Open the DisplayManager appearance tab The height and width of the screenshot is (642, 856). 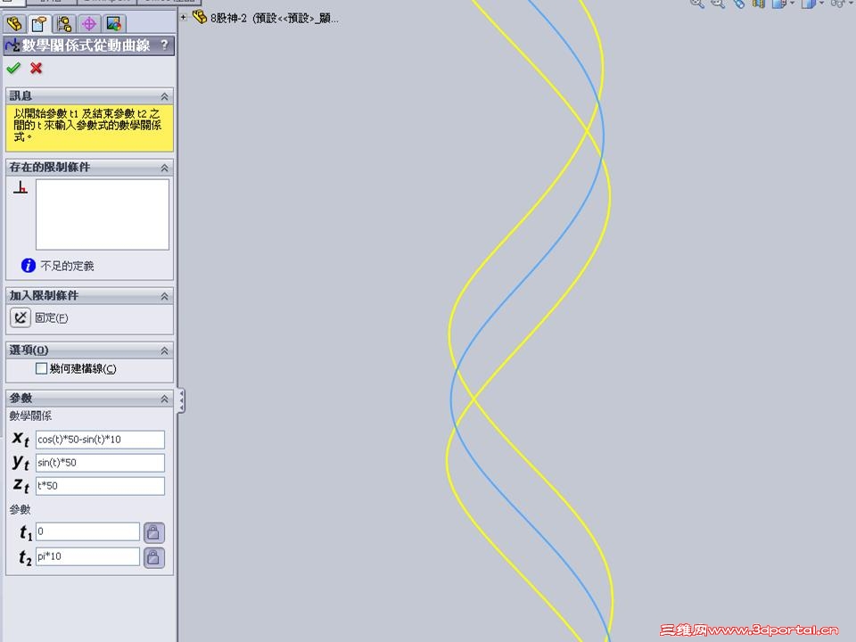click(114, 23)
